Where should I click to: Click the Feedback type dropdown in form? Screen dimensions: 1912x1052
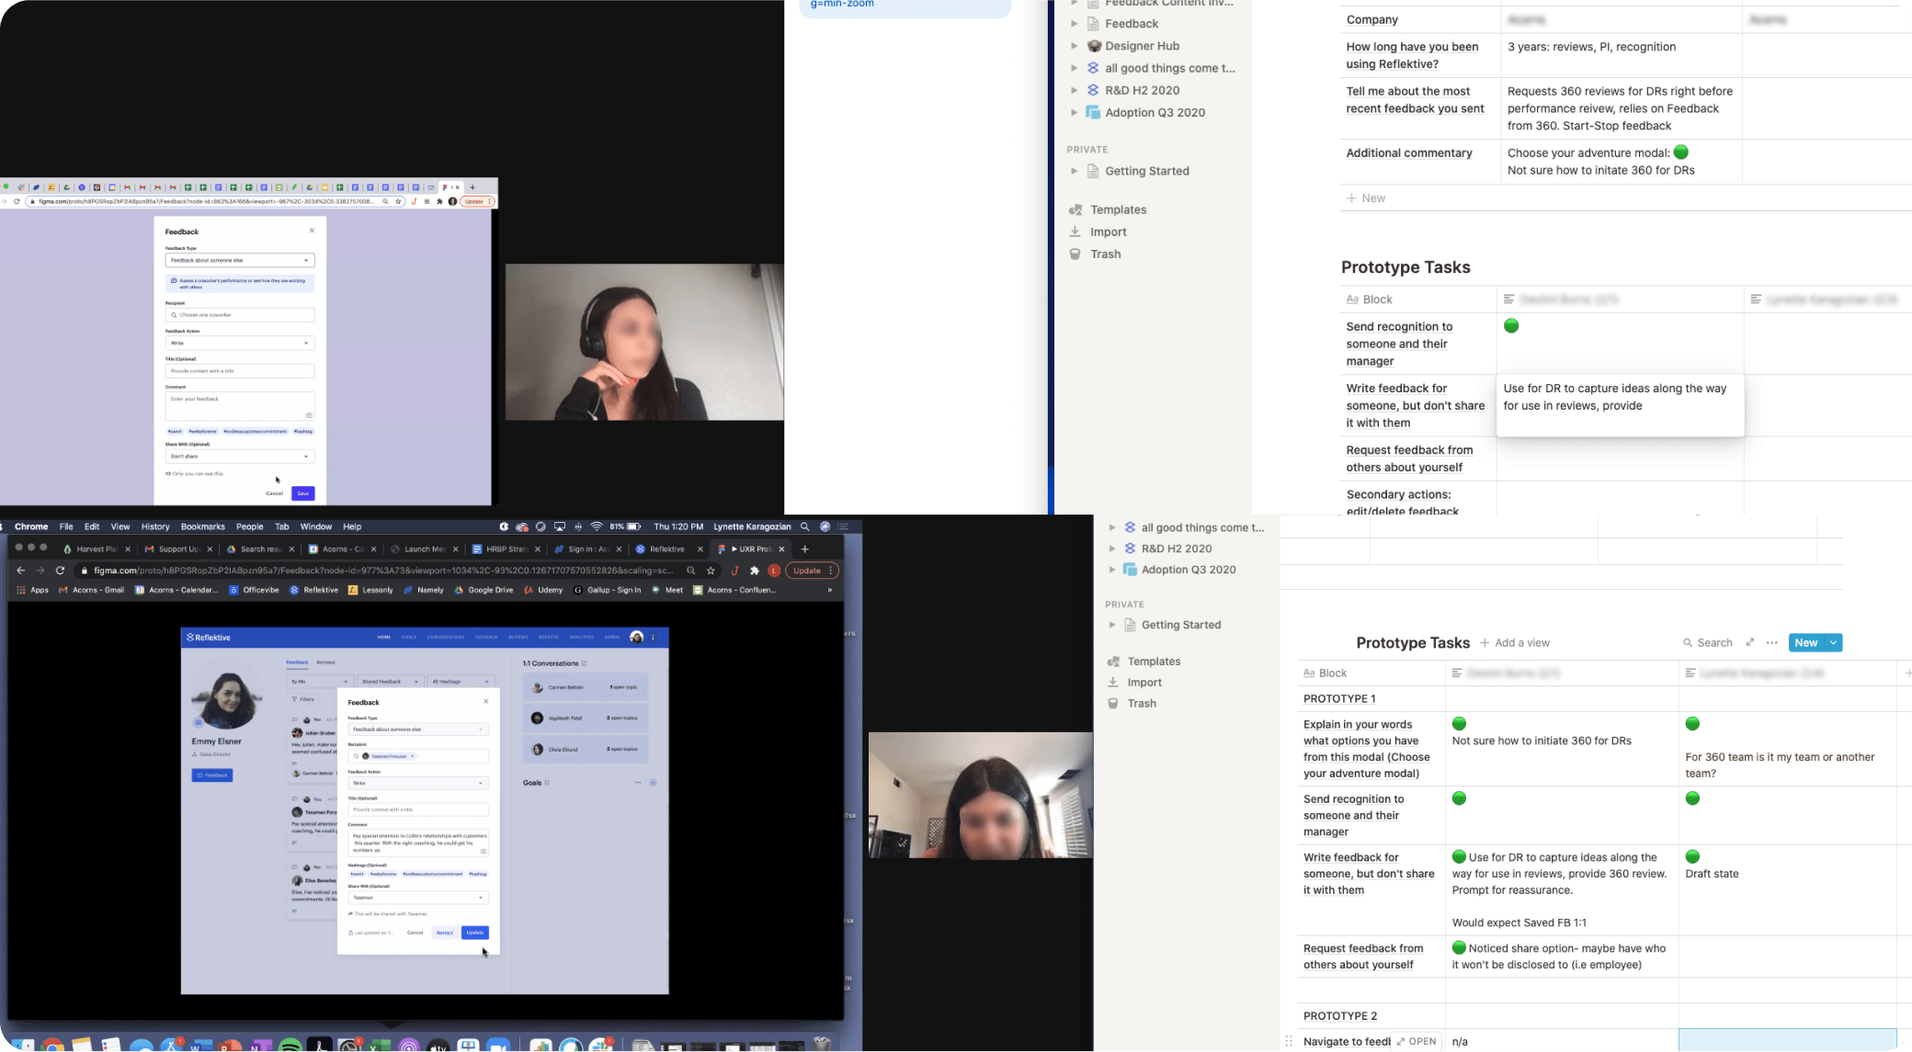click(240, 260)
